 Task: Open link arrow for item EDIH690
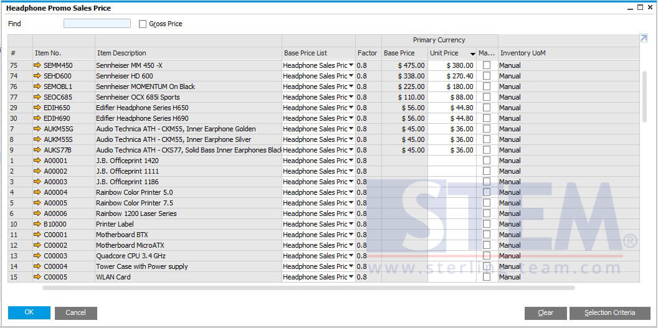[37, 118]
